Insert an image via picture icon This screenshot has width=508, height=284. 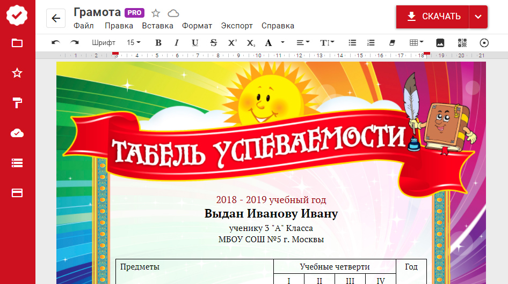(440, 43)
